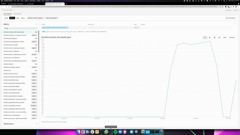Click the GROUP BY input field
This screenshot has height=135, width=240.
point(111,28)
